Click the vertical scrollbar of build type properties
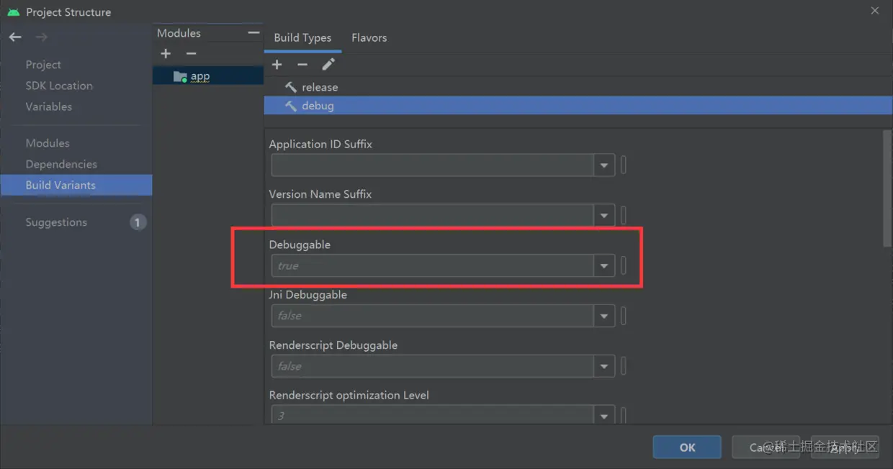 coord(887,188)
